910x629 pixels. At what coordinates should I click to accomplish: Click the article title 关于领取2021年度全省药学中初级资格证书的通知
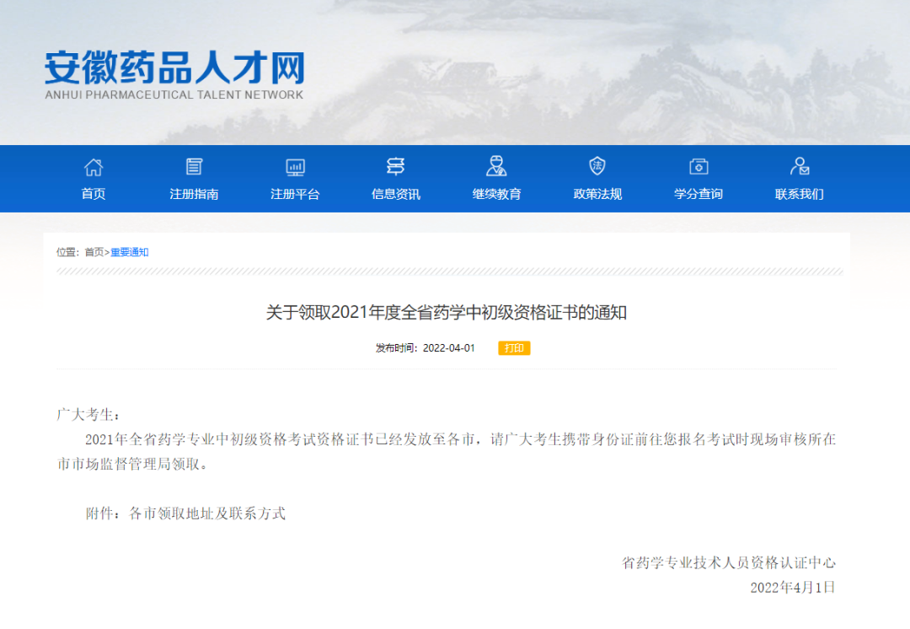pyautogui.click(x=447, y=313)
